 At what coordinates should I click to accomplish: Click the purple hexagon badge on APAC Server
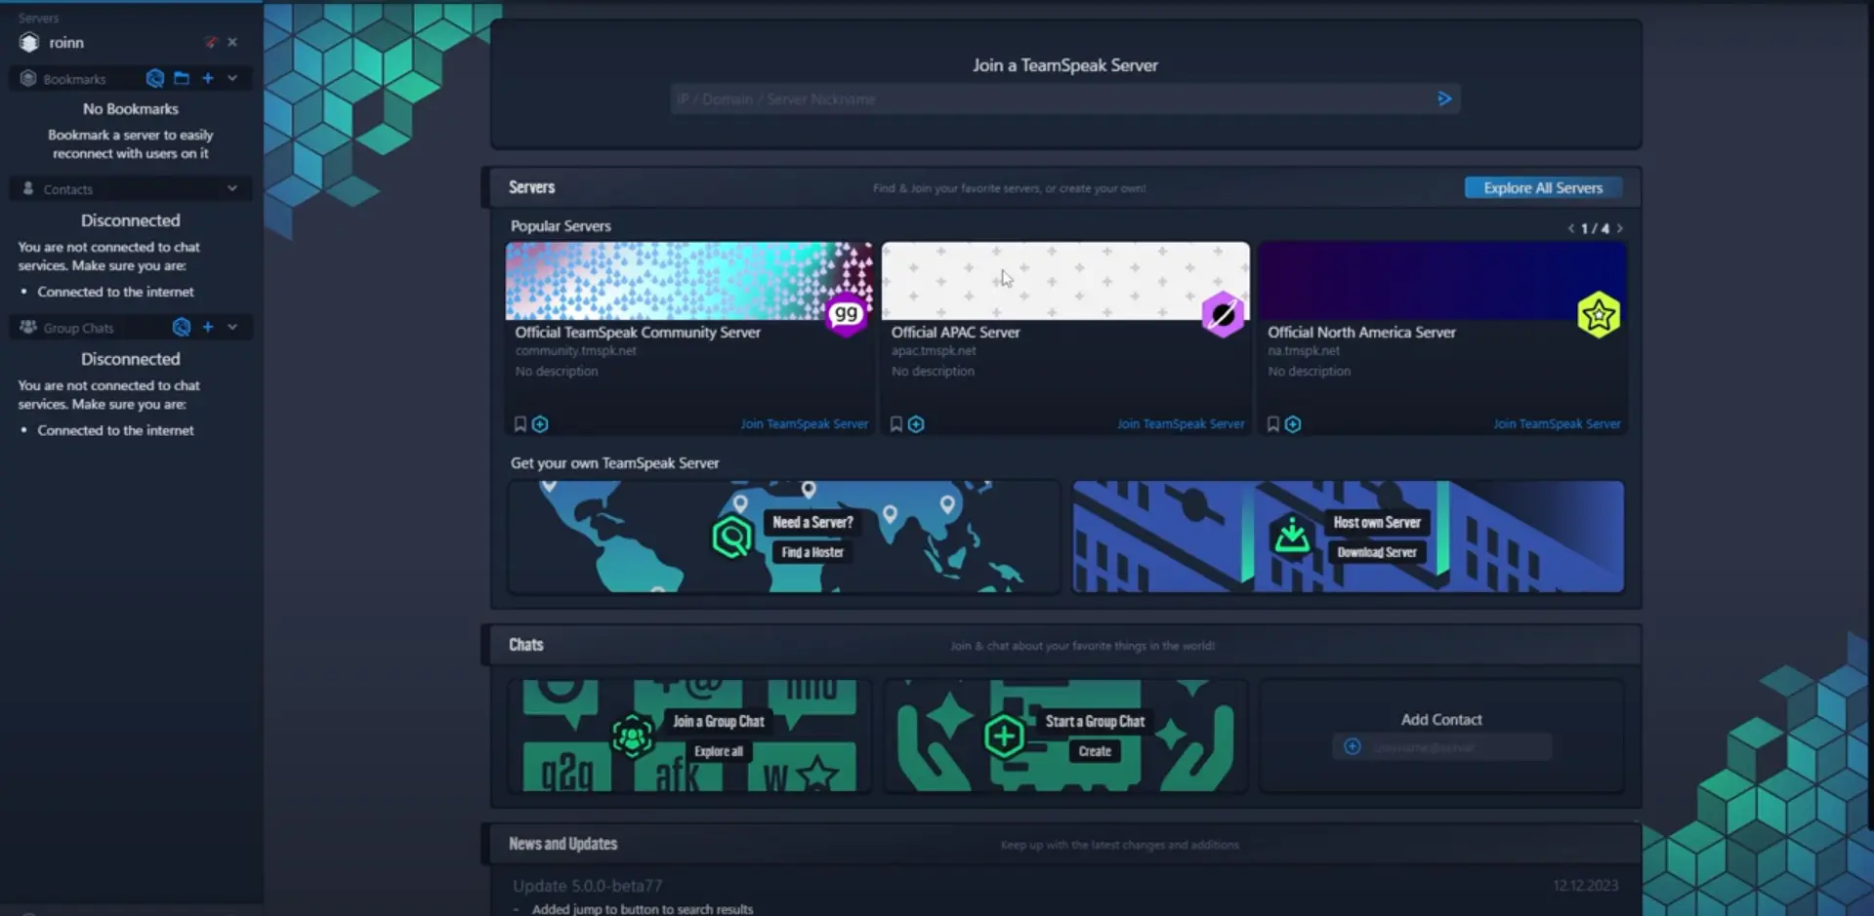tap(1223, 314)
